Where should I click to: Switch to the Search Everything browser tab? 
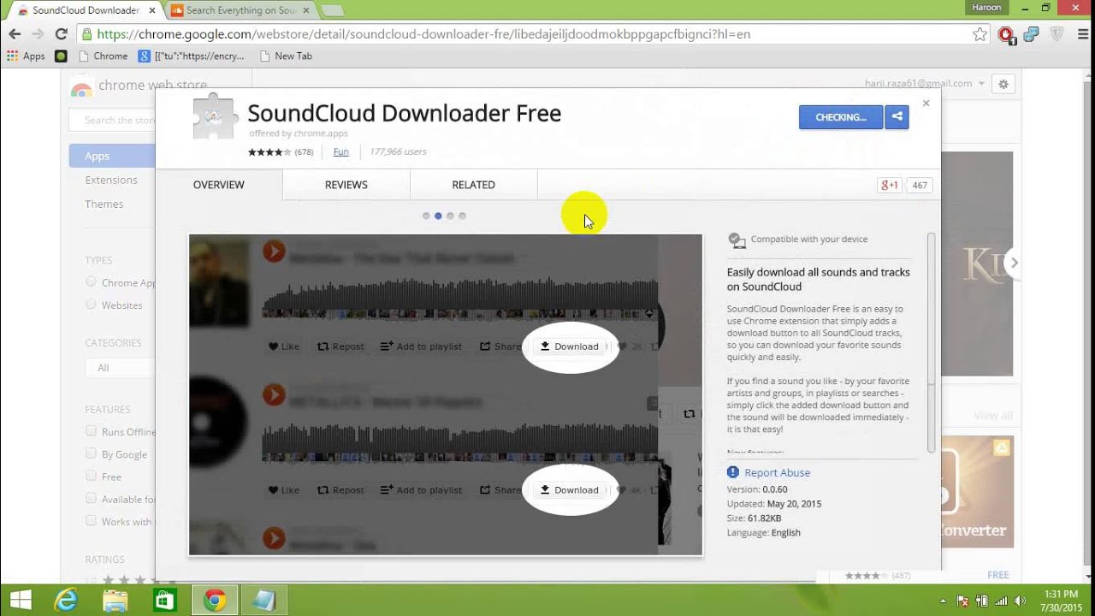240,10
